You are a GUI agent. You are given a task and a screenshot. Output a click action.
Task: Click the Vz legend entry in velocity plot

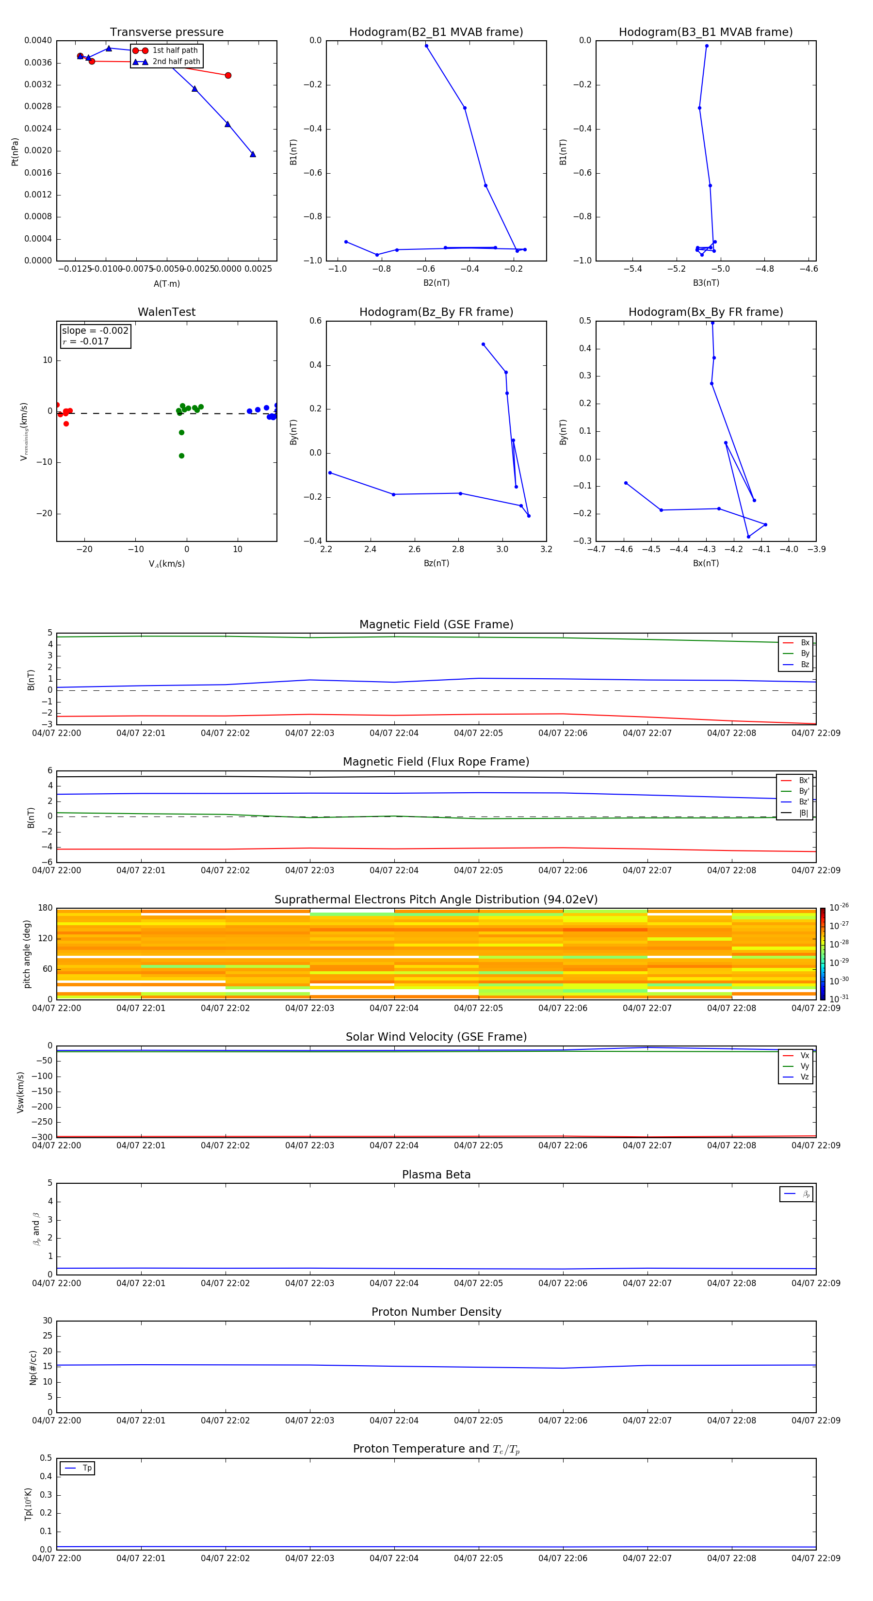click(x=796, y=1077)
